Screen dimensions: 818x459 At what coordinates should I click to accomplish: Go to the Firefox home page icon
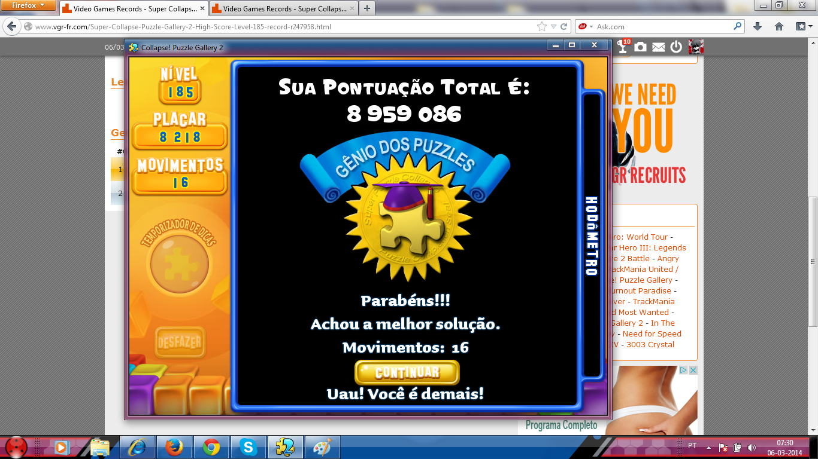click(779, 26)
